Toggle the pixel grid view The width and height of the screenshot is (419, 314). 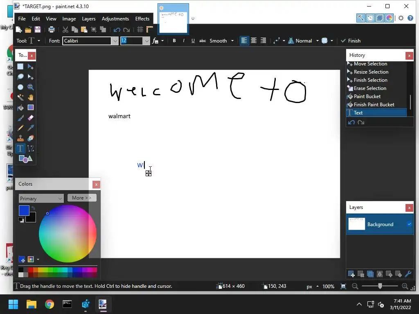(x=140, y=29)
